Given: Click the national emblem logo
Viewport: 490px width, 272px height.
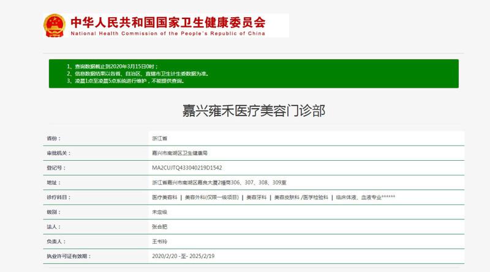Looking at the screenshot, I should point(55,26).
